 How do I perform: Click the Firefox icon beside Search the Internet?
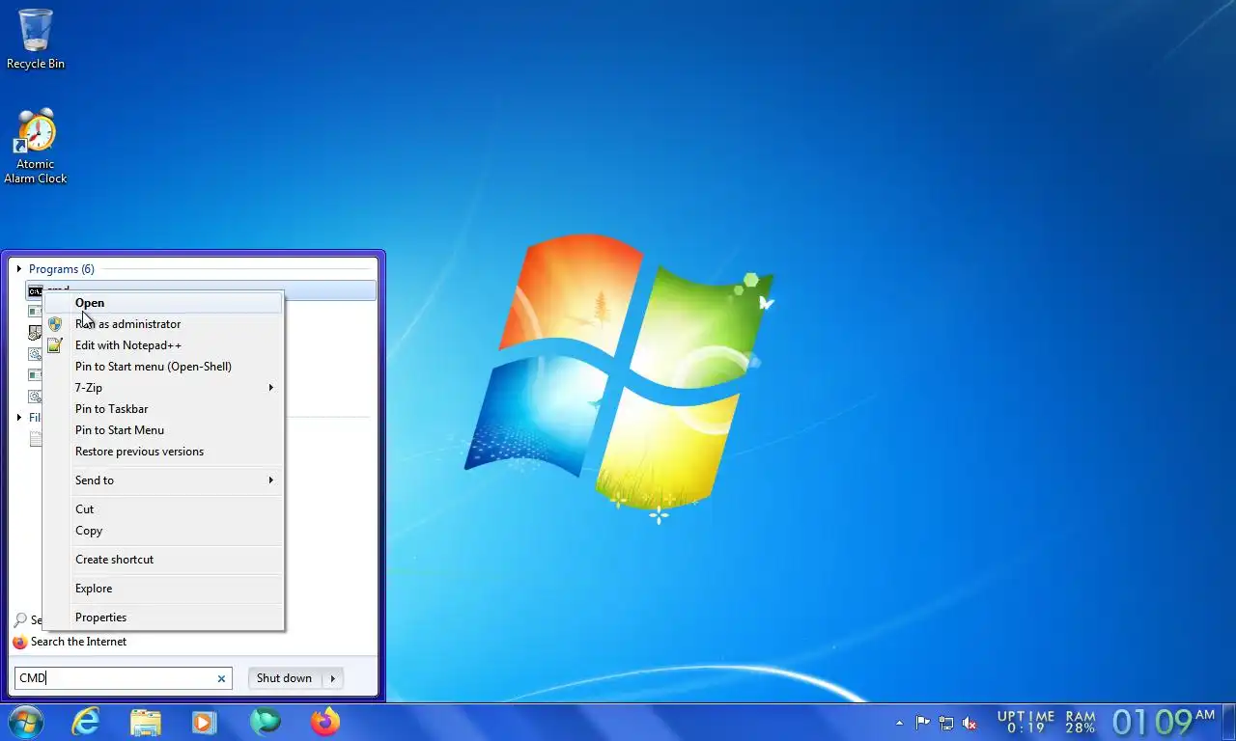(20, 642)
